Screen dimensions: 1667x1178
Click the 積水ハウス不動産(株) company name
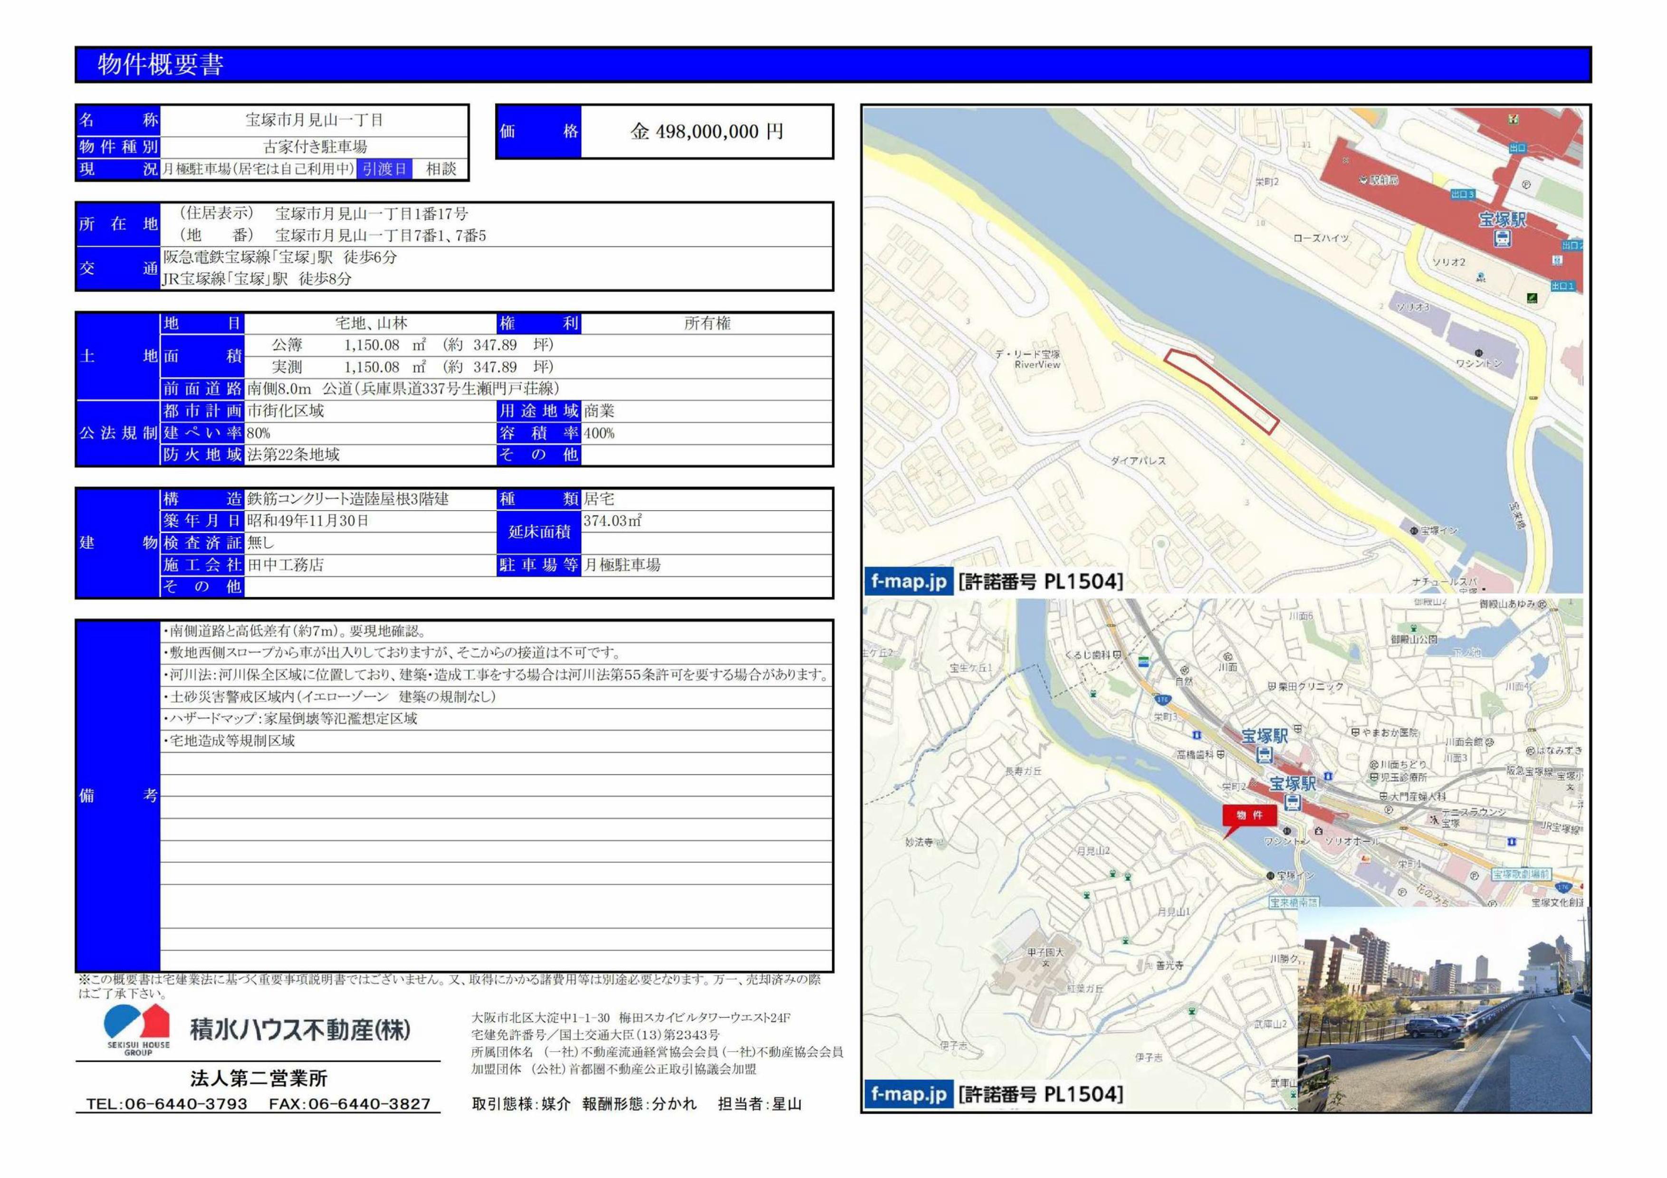pyautogui.click(x=301, y=1029)
